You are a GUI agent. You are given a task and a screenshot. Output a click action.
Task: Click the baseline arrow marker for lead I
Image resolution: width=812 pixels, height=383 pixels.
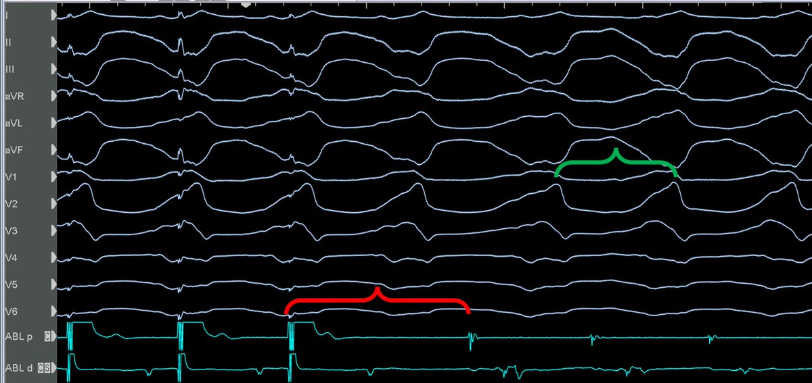tap(53, 14)
